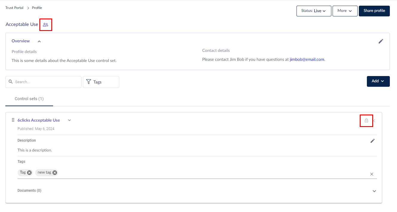Viewport: 397px width, 212px height.
Task: Open the Status: Live dropdown
Action: coord(314,11)
